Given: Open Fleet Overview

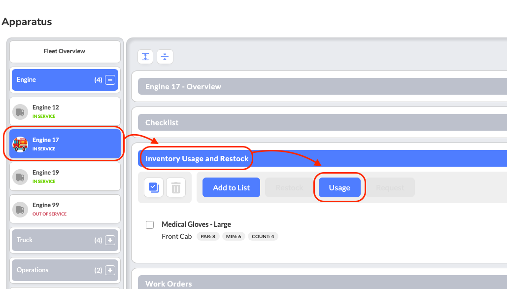Looking at the screenshot, I should point(65,52).
